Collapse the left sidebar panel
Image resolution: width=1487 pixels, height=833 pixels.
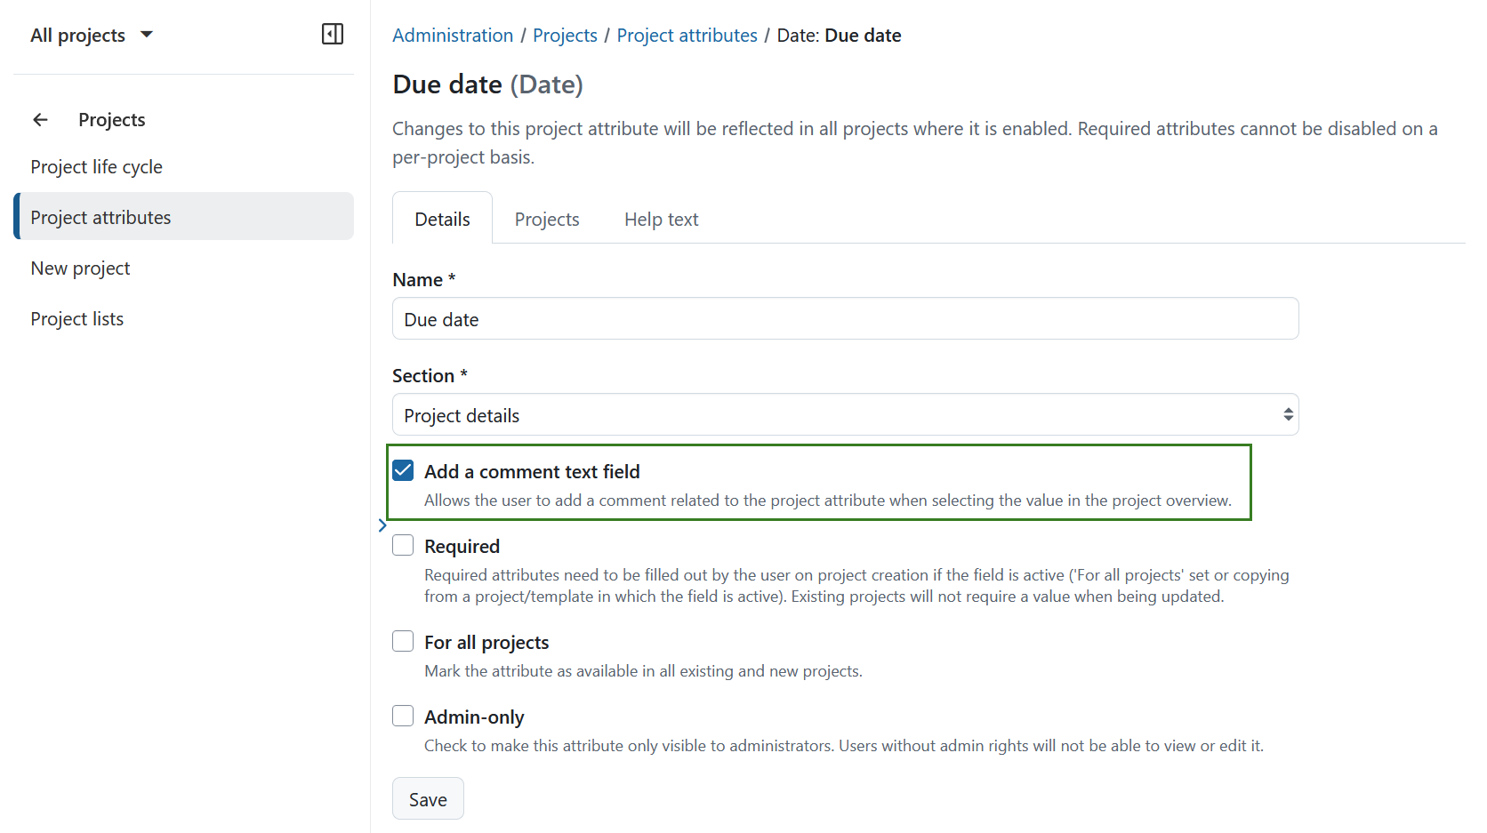tap(332, 34)
